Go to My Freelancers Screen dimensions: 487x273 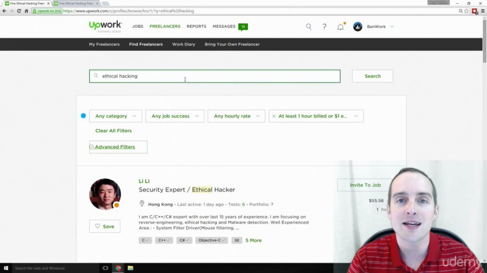tap(104, 44)
